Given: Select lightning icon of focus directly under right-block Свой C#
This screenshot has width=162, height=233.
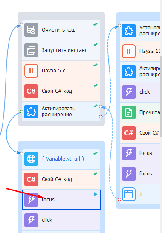Looking at the screenshot, I should [129, 153].
